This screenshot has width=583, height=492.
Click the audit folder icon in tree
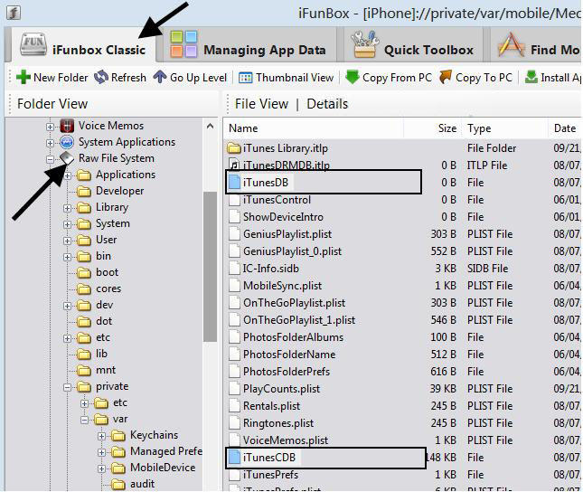118,484
